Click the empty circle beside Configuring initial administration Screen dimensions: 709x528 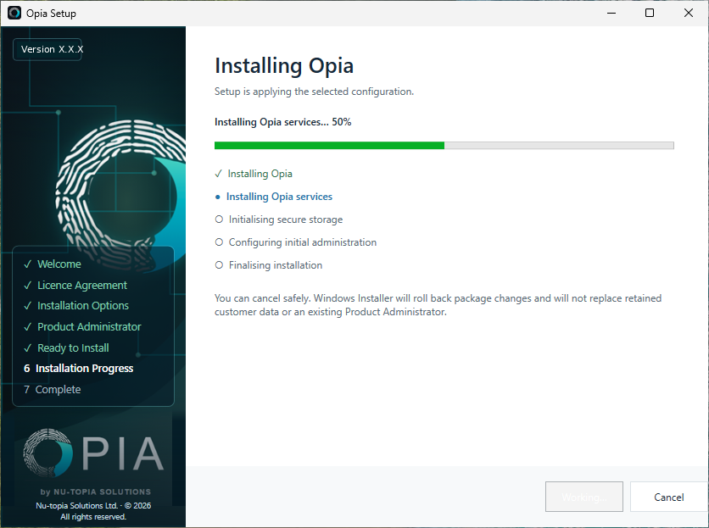tap(219, 242)
